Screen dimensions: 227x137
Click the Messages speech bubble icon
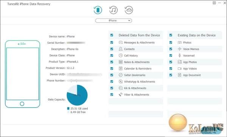click(121, 42)
